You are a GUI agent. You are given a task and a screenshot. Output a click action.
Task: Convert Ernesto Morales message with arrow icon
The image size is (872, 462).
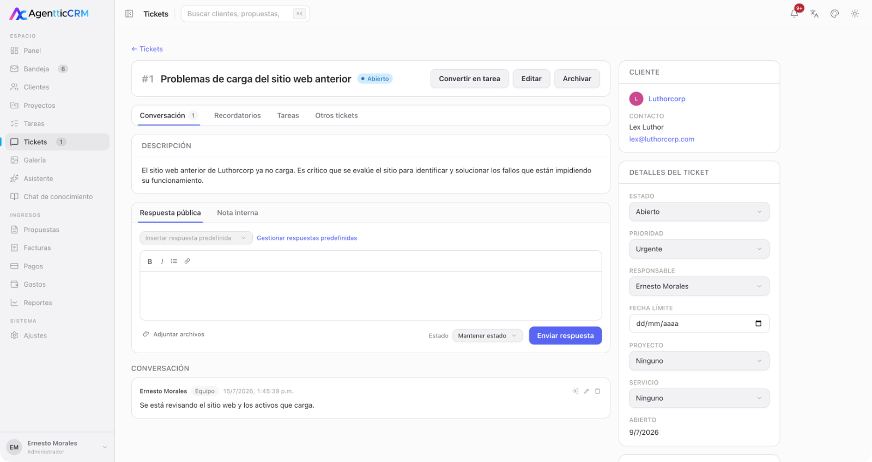pos(576,391)
